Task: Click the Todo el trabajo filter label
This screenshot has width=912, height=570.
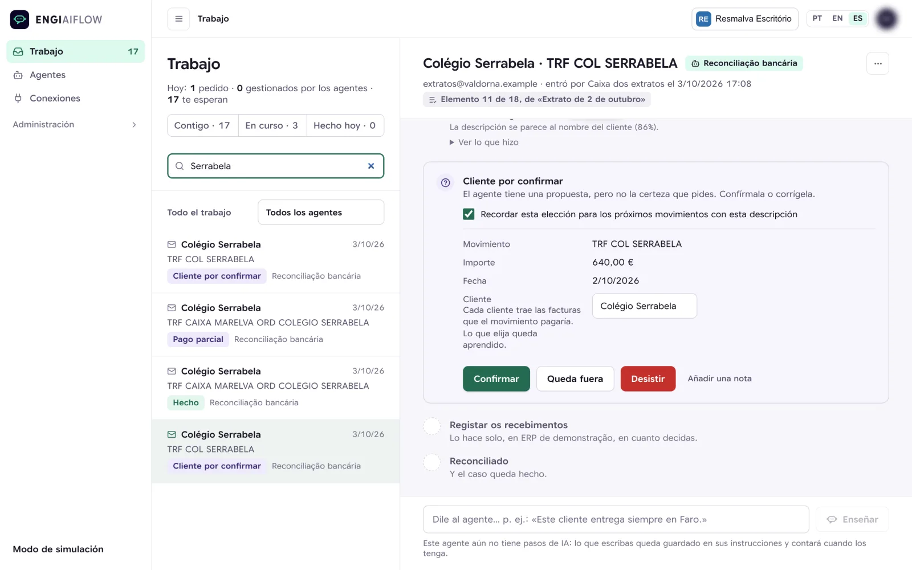Action: click(x=199, y=212)
